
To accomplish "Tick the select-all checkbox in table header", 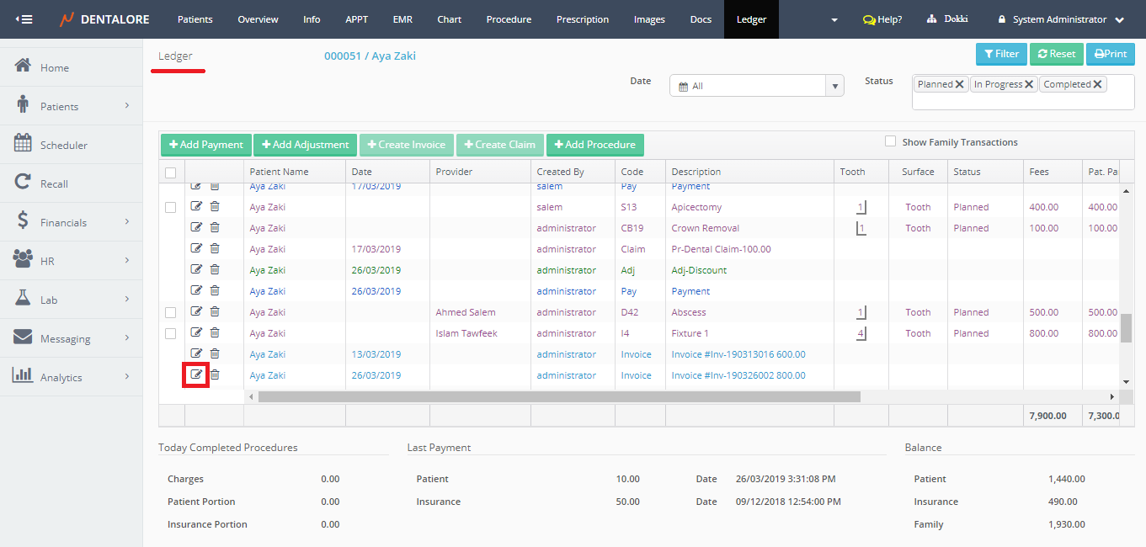I will [171, 172].
